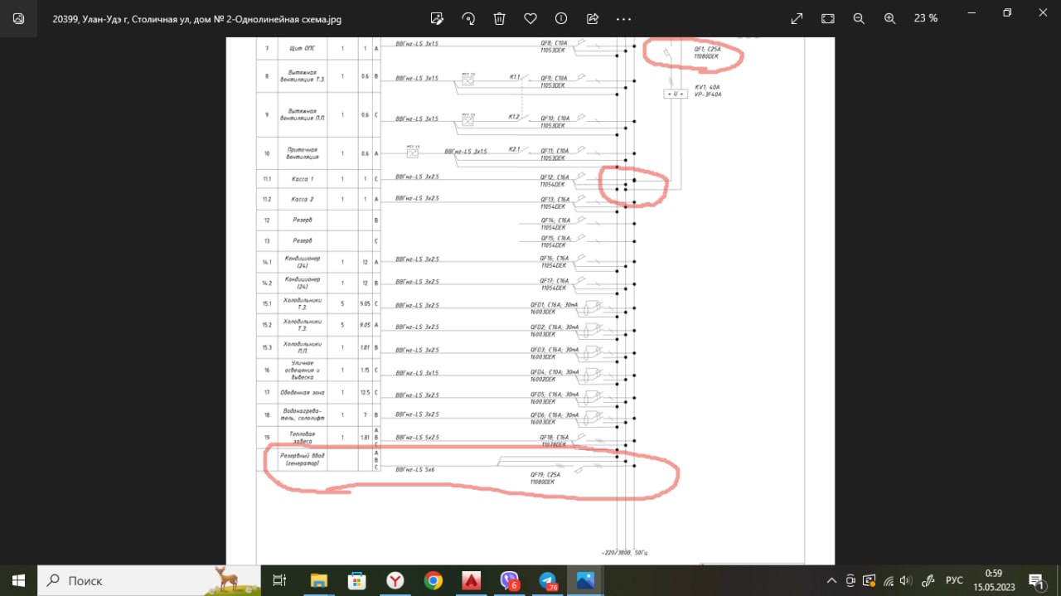Open Viber from the taskbar
This screenshot has height=596, width=1061.
[510, 580]
